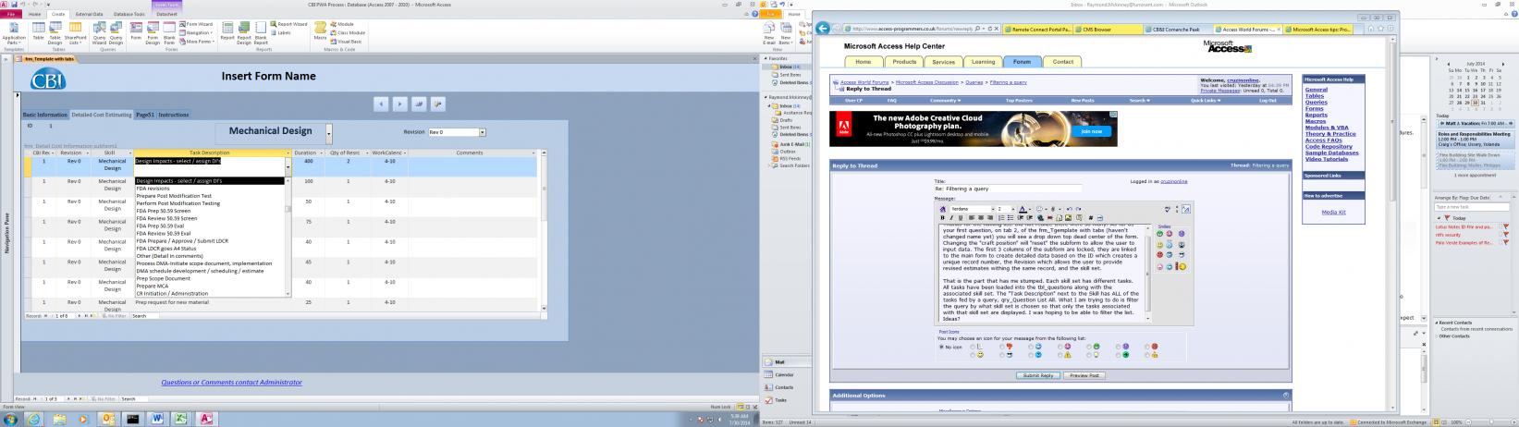The width and height of the screenshot is (1519, 427).
Task: Go to previous record with left-arrow button
Action: [x=382, y=104]
